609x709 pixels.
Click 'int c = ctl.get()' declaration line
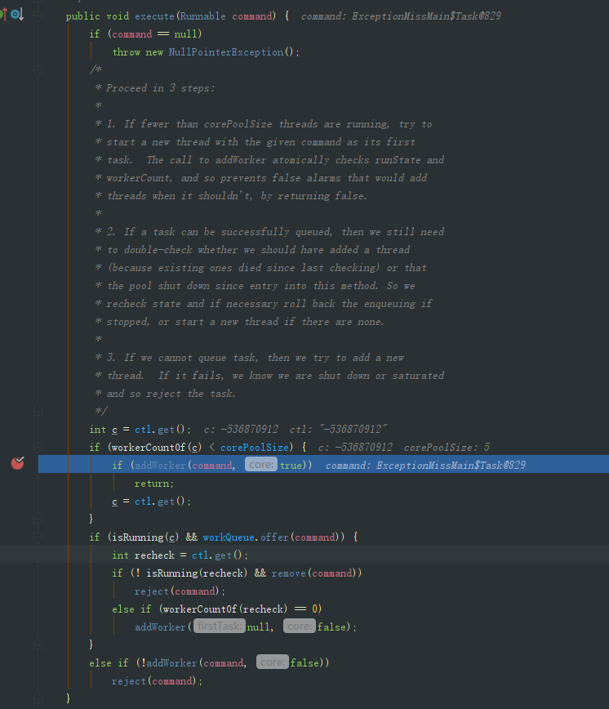(140, 430)
